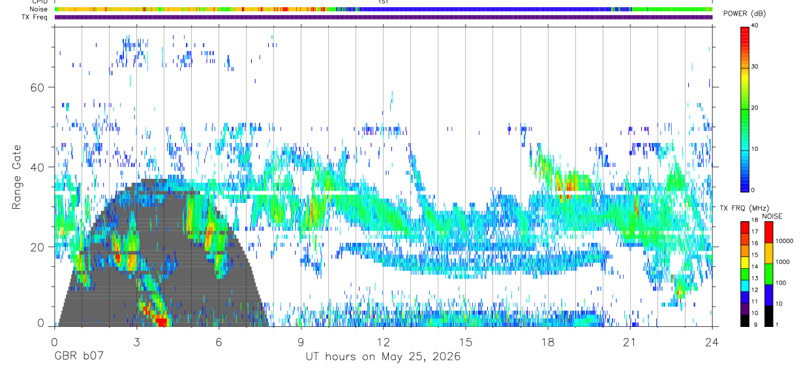
Task: Click the "21" tick on the UT hours axis
Action: tap(630, 341)
